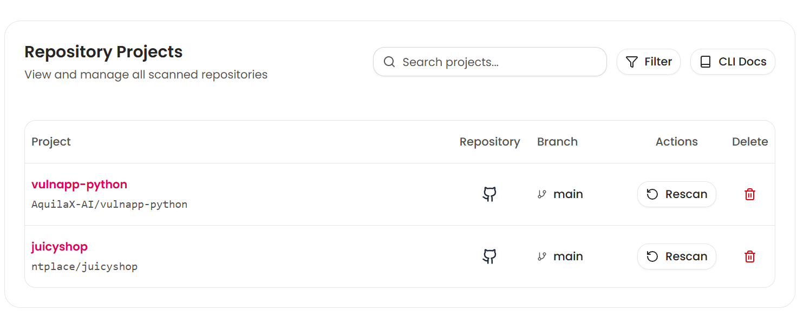
Task: Click the Branch column header
Action: 557,142
